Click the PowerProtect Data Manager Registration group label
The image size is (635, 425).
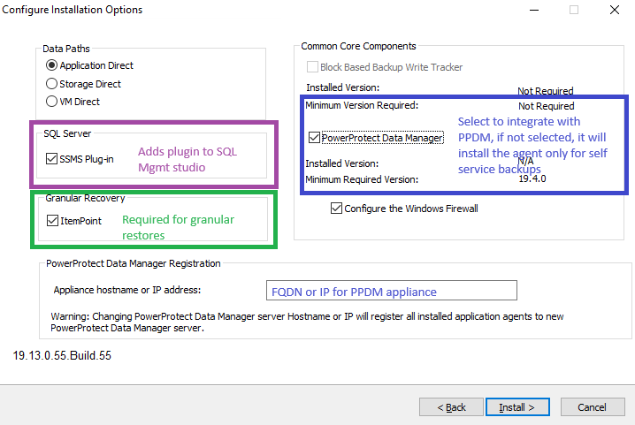(134, 263)
